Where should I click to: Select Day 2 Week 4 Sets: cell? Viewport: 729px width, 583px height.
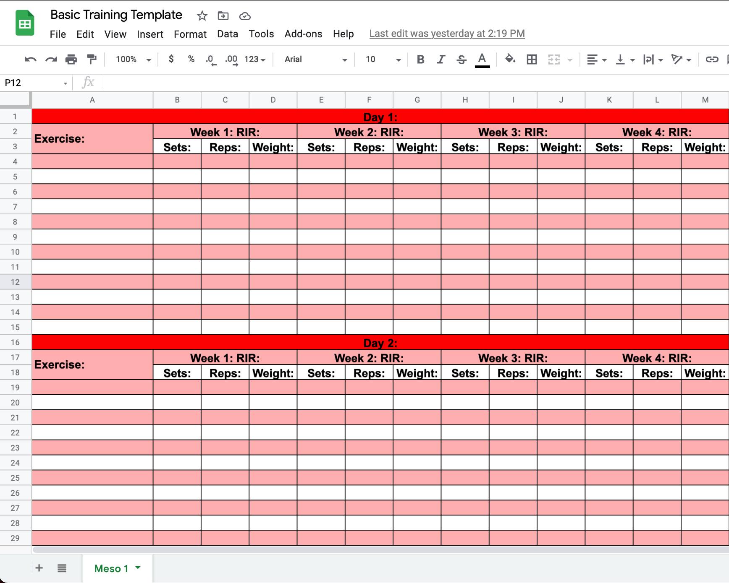tap(609, 372)
